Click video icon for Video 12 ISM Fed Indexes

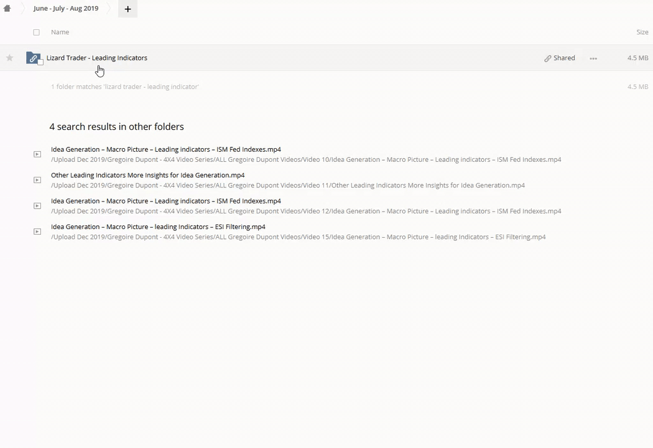(x=37, y=206)
